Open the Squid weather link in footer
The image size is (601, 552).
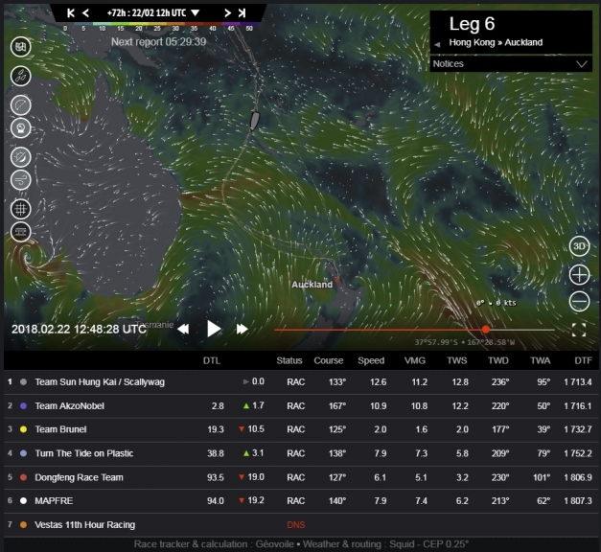[x=402, y=544]
